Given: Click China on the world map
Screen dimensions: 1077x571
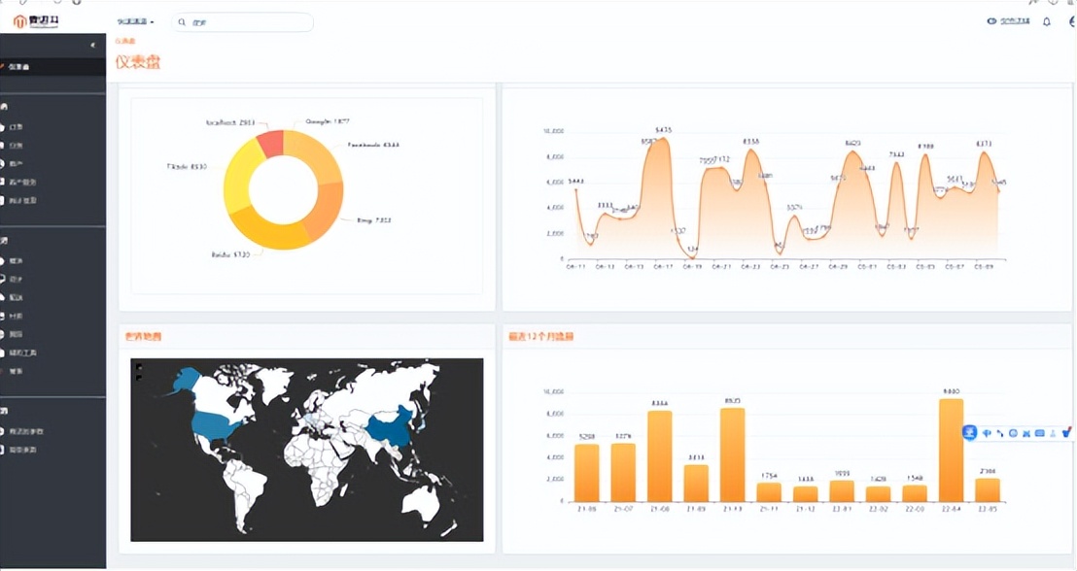Looking at the screenshot, I should tap(389, 426).
